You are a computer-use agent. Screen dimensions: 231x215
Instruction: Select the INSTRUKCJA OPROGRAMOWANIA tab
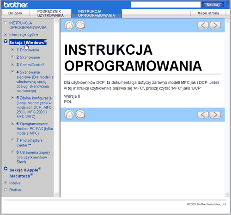tap(97, 13)
